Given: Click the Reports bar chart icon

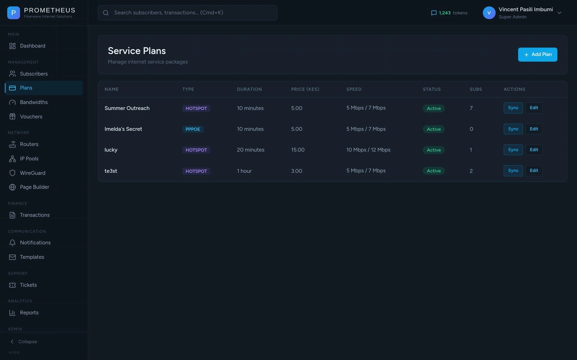Looking at the screenshot, I should point(12,313).
